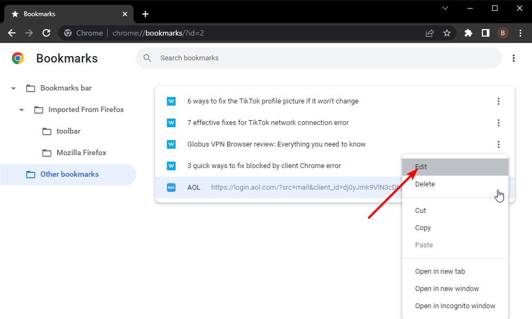532x319 pixels.
Task: Open more actions for Globus VPN bookmark
Action: click(x=499, y=144)
